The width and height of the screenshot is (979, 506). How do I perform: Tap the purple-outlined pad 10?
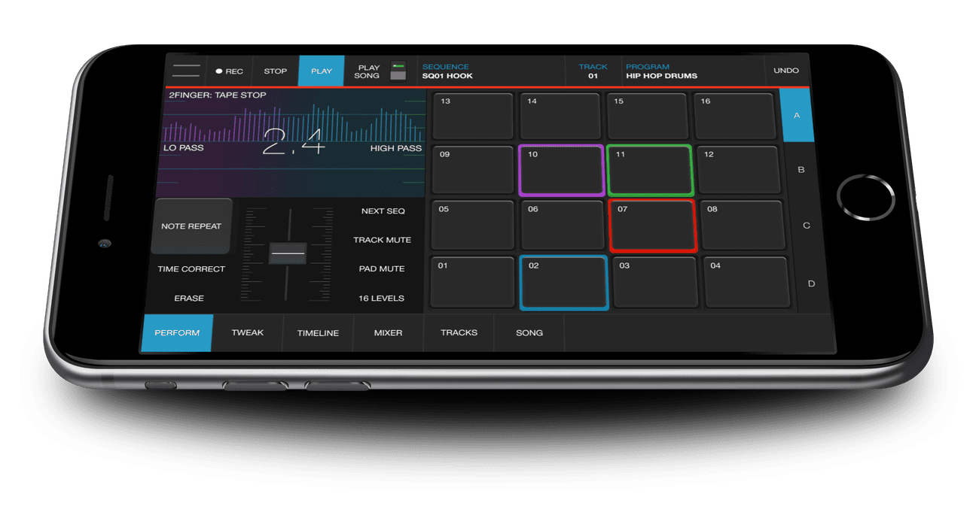coord(562,170)
